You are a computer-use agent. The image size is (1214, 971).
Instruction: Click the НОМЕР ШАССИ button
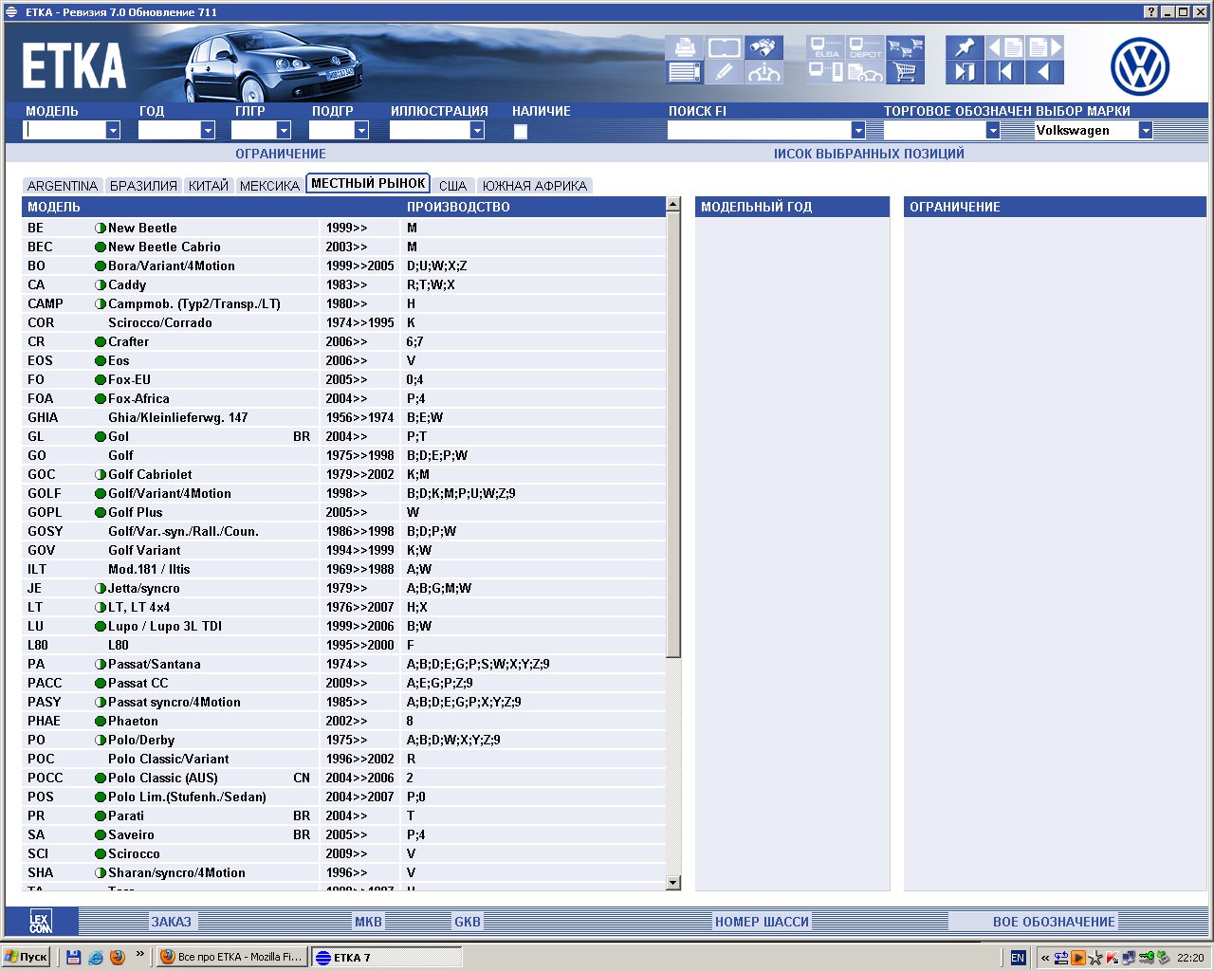[x=763, y=922]
